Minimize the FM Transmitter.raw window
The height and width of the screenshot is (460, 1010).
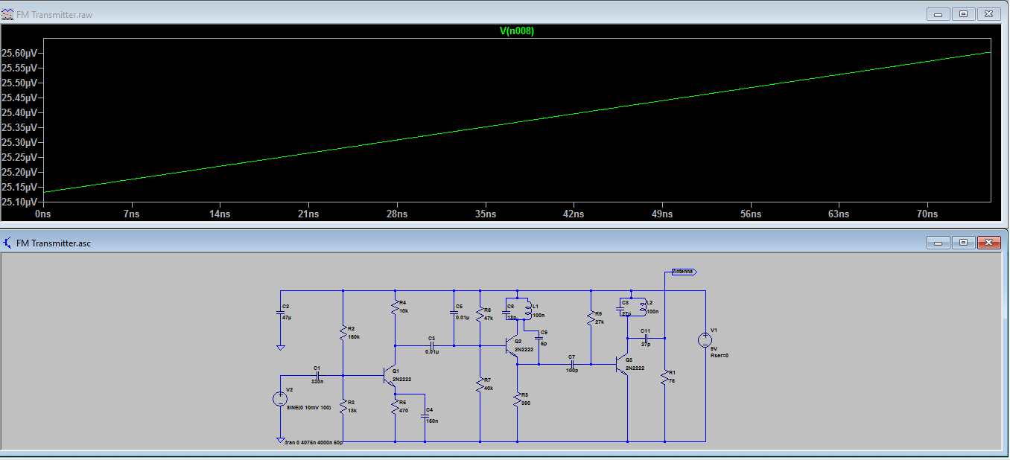[x=938, y=14]
